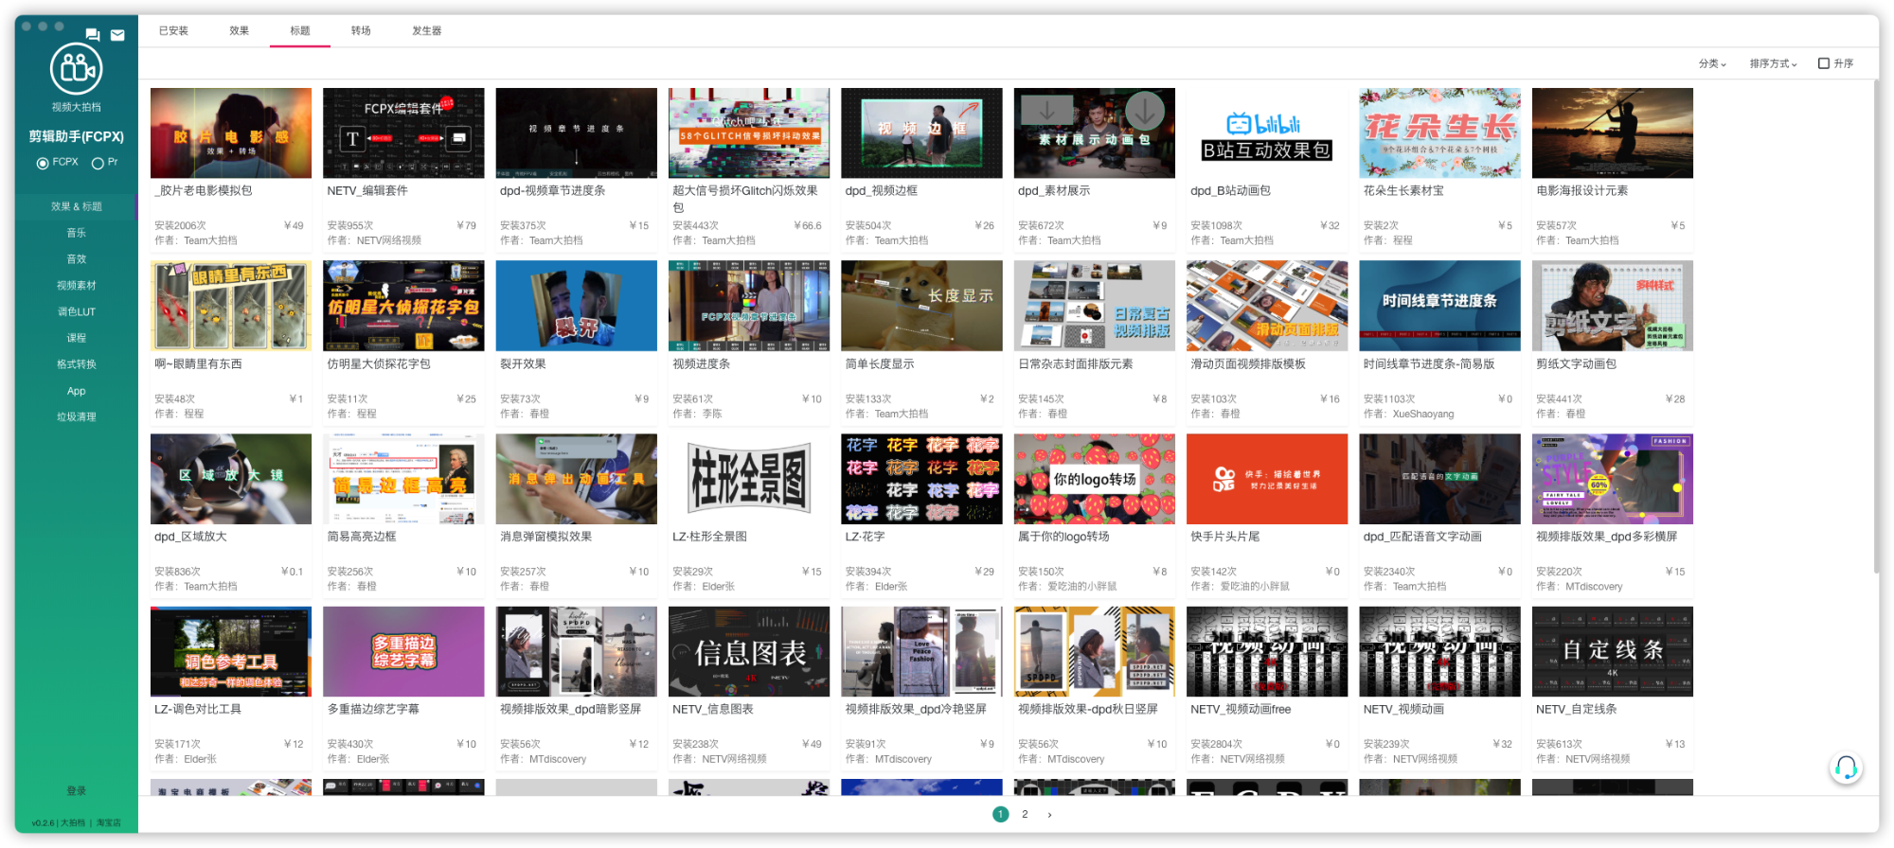Open 多重描边综艺字幕 thumbnail
The height and width of the screenshot is (848, 1894).
[403, 651]
